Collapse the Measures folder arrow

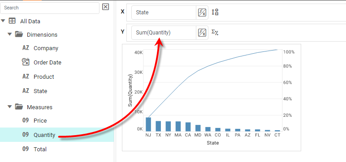click(x=9, y=107)
